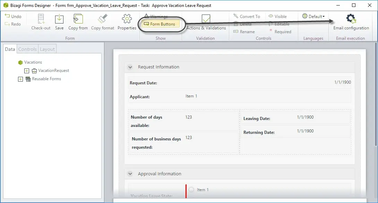Switch to the Data tab
This screenshot has width=378, height=203.
coord(10,49)
